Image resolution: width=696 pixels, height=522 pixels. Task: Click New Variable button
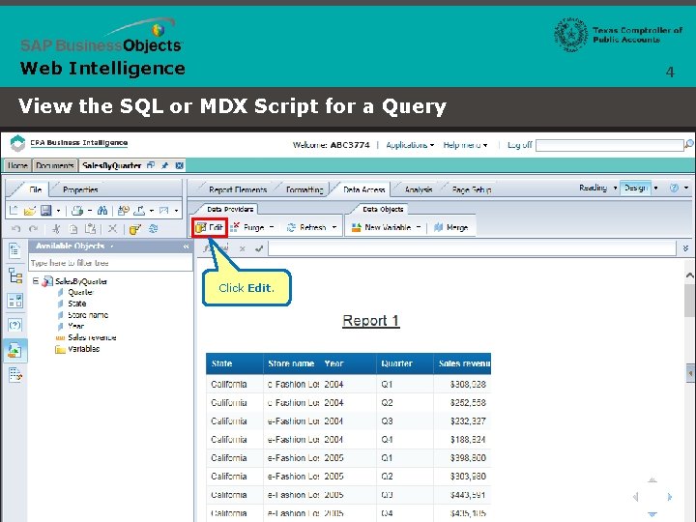[381, 227]
